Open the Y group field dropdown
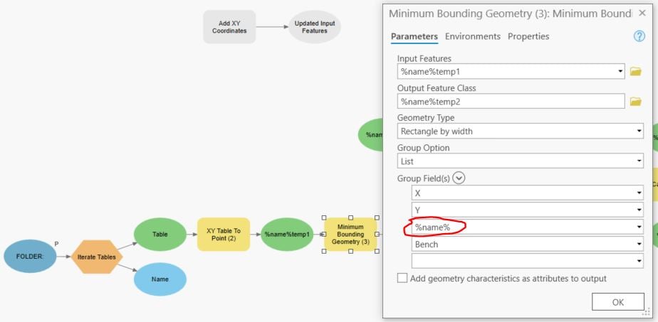This screenshot has width=658, height=322. (639, 210)
